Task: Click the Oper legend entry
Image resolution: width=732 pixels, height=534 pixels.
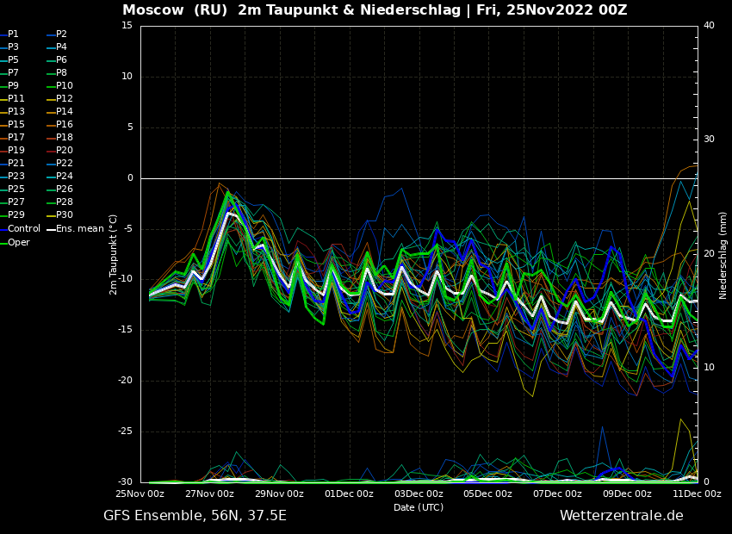Action: point(19,243)
